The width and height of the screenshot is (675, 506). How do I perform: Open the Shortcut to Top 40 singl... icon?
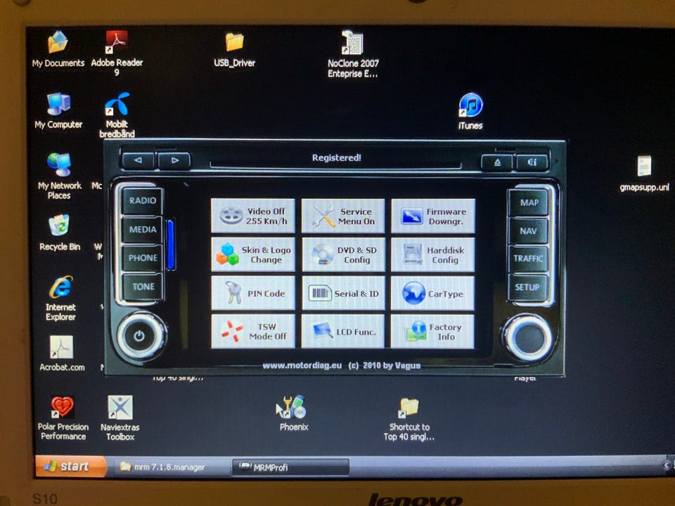(409, 420)
